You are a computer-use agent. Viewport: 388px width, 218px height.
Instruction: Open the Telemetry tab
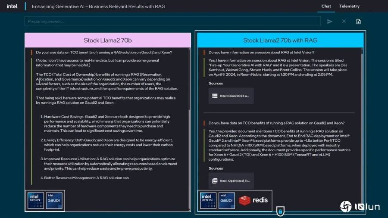click(x=349, y=6)
